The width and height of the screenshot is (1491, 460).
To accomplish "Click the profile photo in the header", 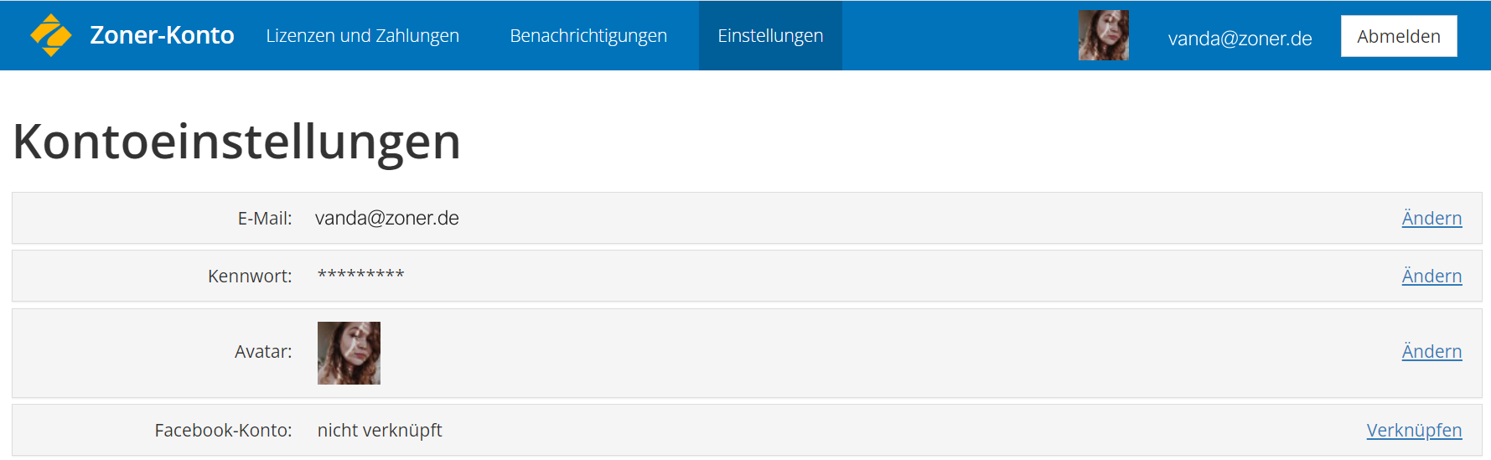I will click(1103, 35).
